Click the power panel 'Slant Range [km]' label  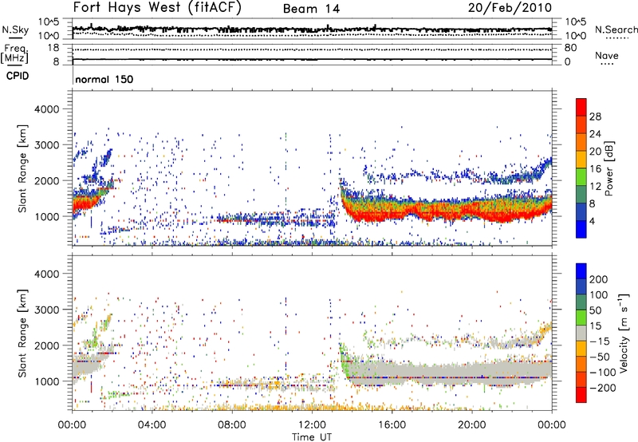[23, 168]
